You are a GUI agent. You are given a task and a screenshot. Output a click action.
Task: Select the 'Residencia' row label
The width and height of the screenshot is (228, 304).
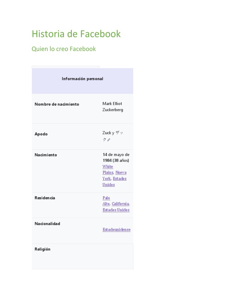(x=45, y=198)
